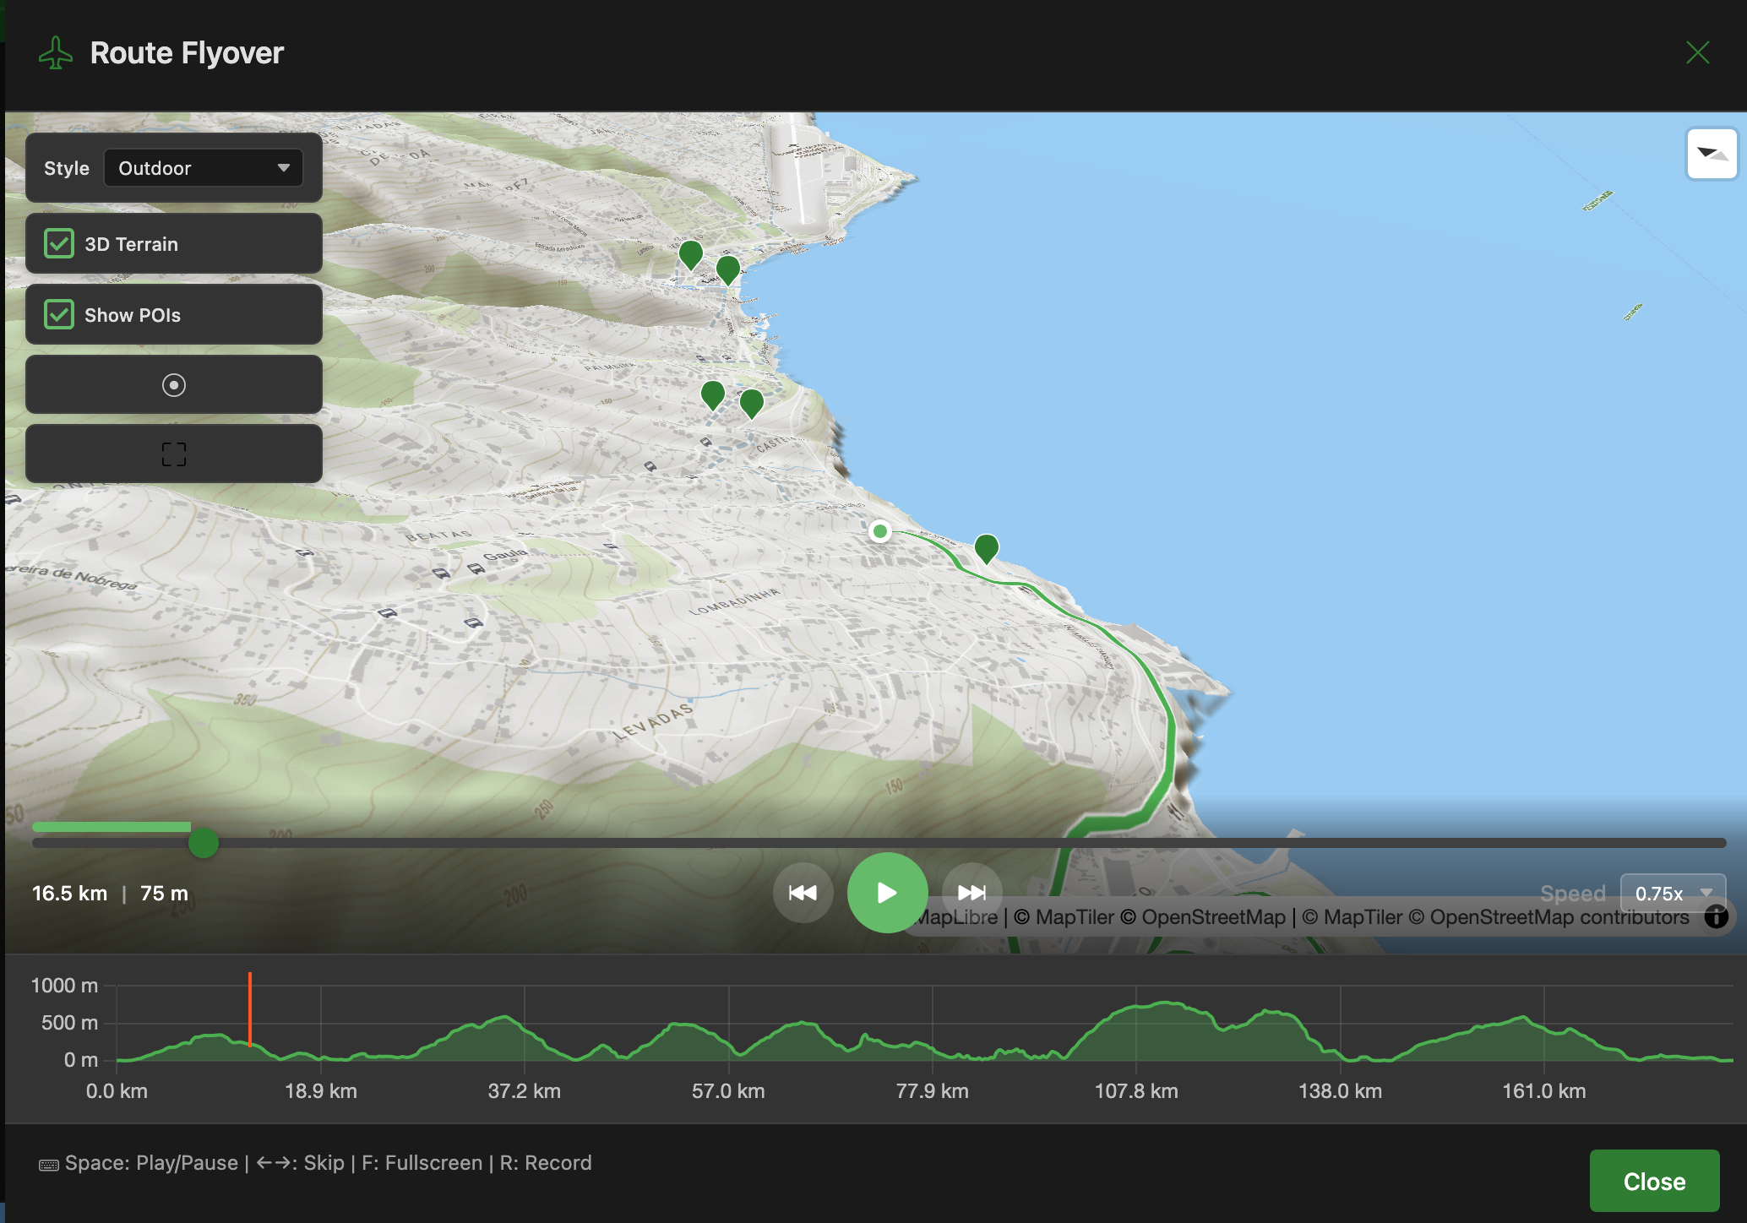The height and width of the screenshot is (1223, 1747).
Task: Skip backward to the previous route point
Action: click(803, 893)
